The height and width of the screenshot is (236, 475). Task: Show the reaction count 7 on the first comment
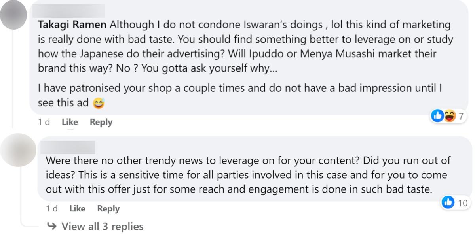click(461, 116)
